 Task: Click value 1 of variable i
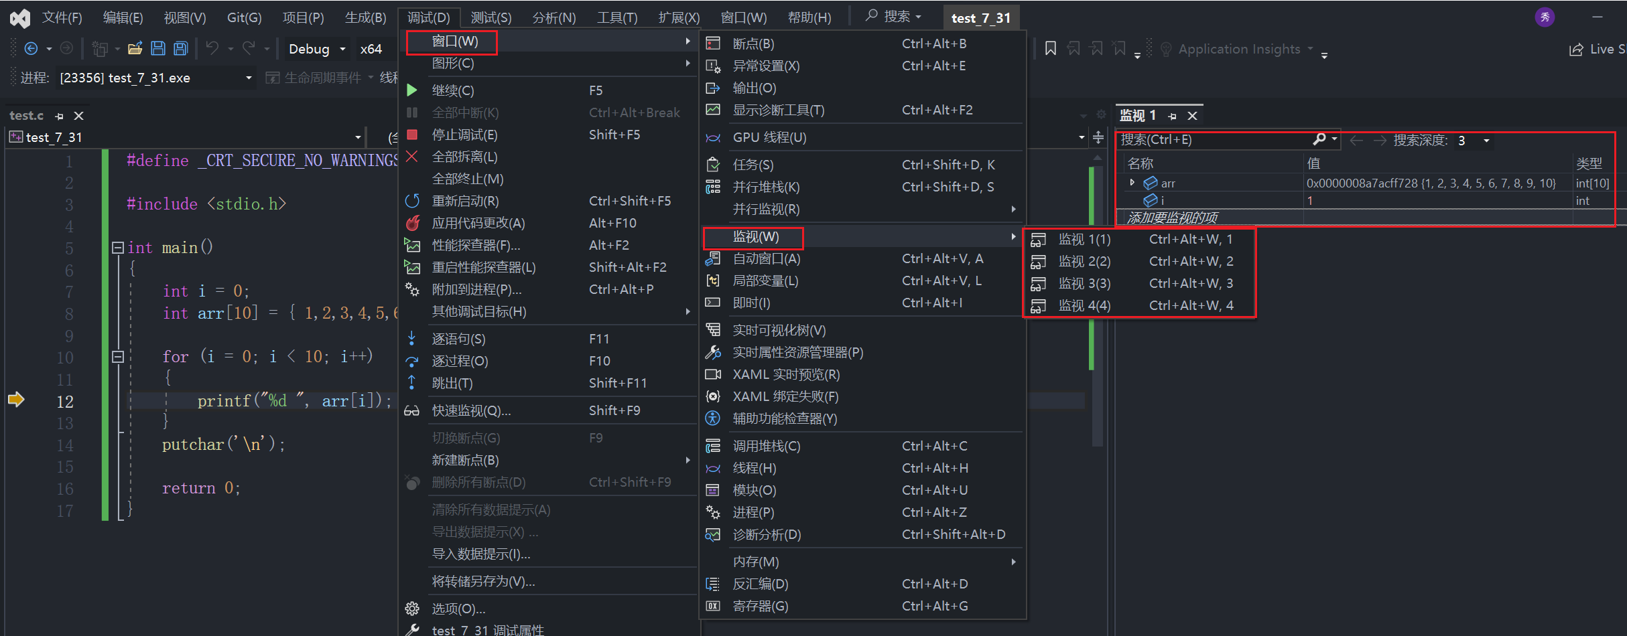pyautogui.click(x=1310, y=201)
